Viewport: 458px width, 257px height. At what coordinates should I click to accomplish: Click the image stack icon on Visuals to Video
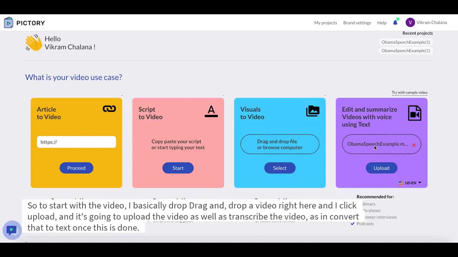point(313,111)
